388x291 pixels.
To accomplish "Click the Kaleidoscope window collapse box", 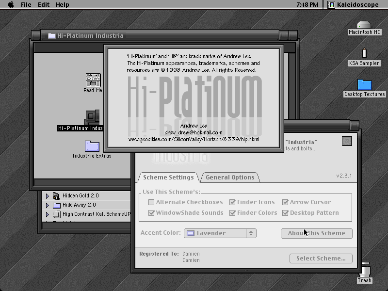I will coord(355,125).
